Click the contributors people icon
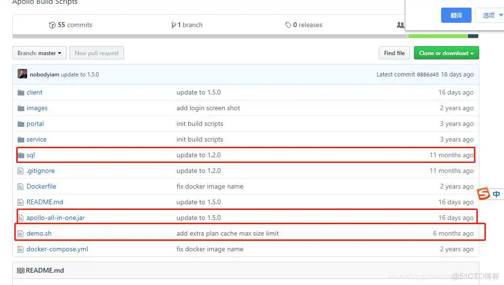This screenshot has height=285, width=504. (400, 25)
